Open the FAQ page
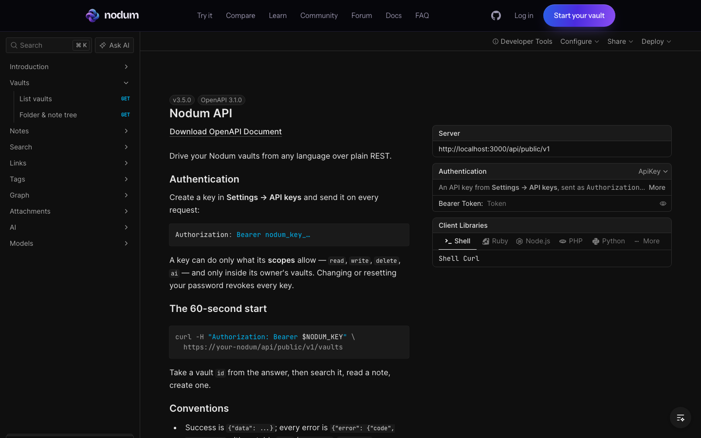 [x=422, y=16]
